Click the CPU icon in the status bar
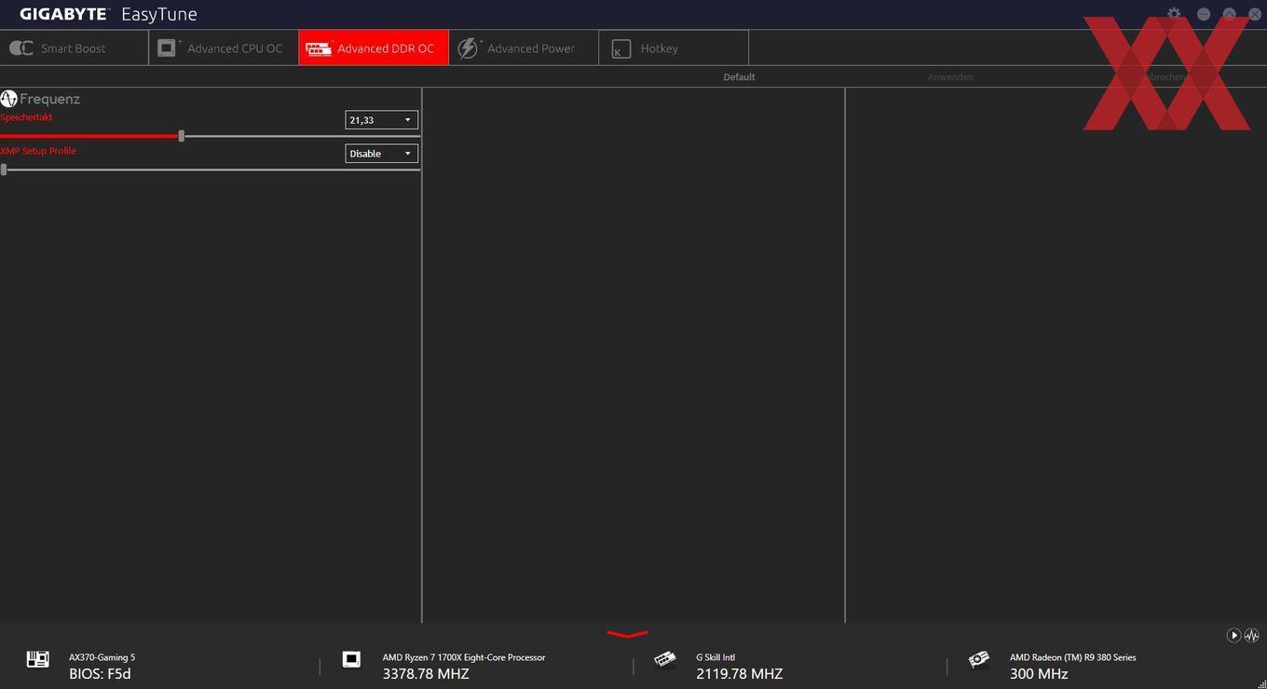This screenshot has width=1267, height=689. (351, 659)
